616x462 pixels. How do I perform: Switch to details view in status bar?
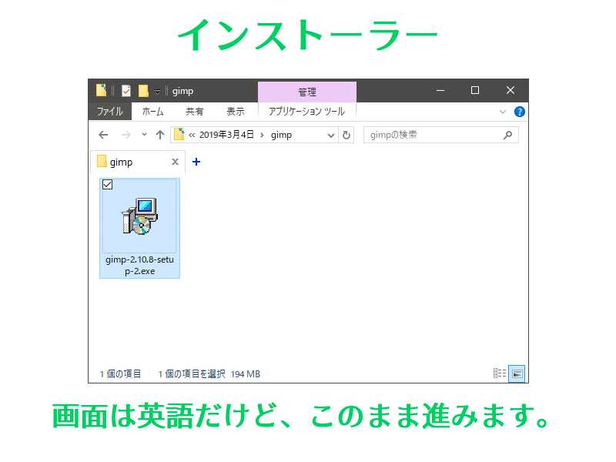(500, 373)
